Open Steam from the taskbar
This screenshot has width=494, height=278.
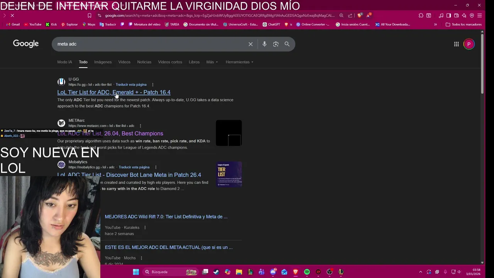tap(216, 272)
